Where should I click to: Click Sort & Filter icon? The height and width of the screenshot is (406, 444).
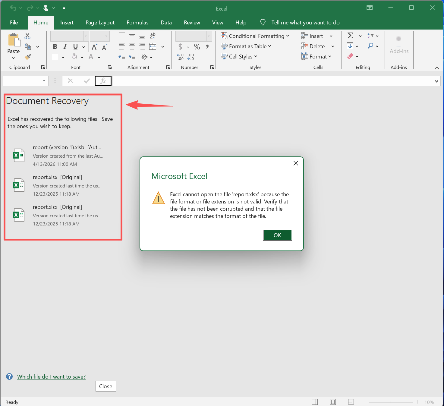tap(370, 36)
